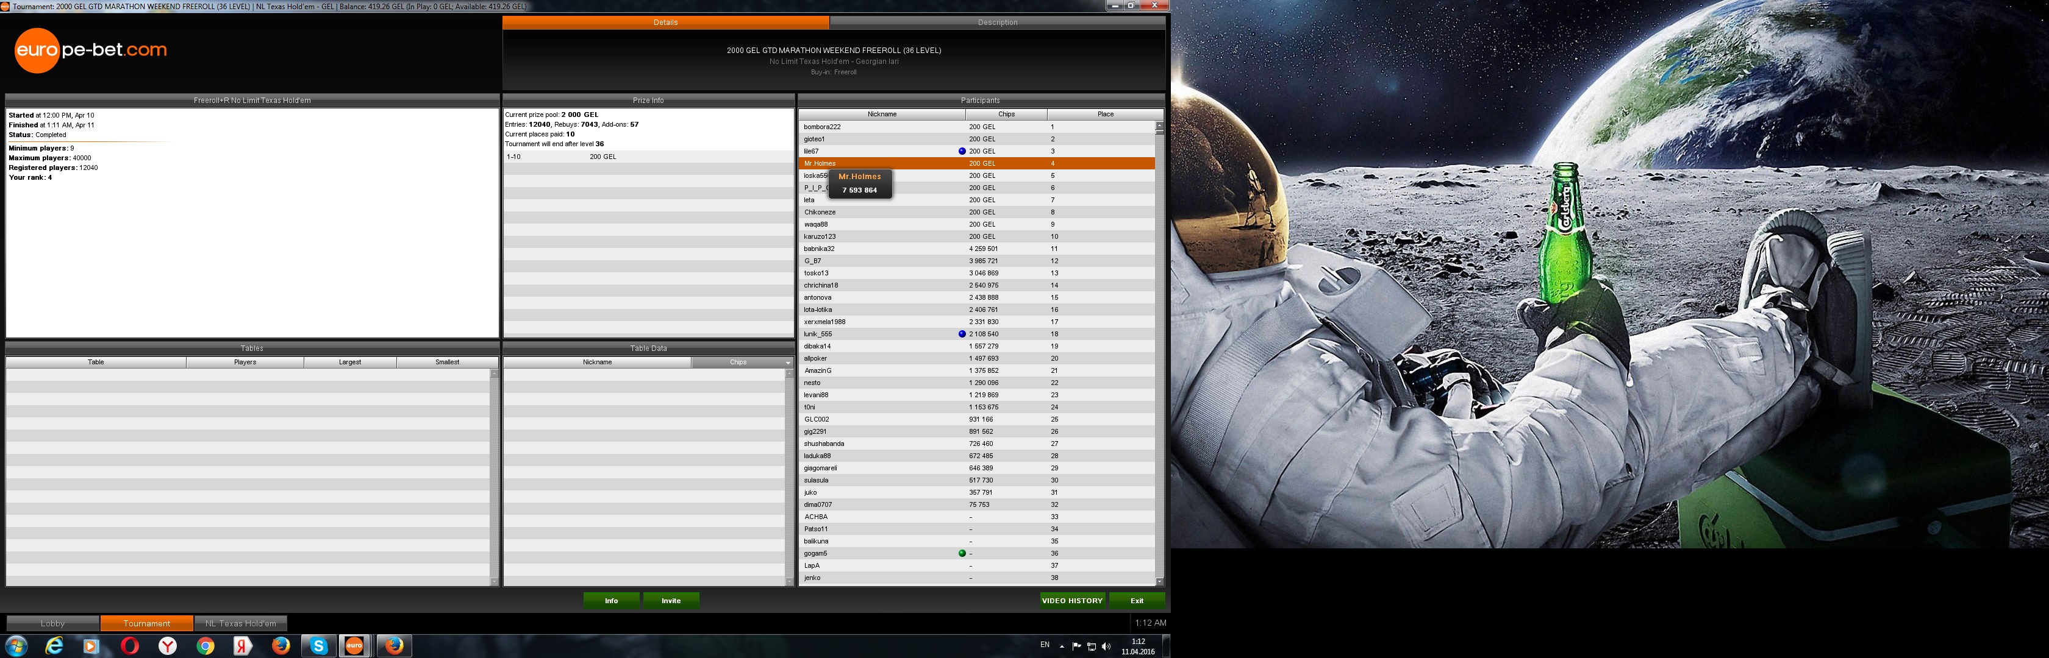Click the network connection tray icon

click(x=1092, y=646)
